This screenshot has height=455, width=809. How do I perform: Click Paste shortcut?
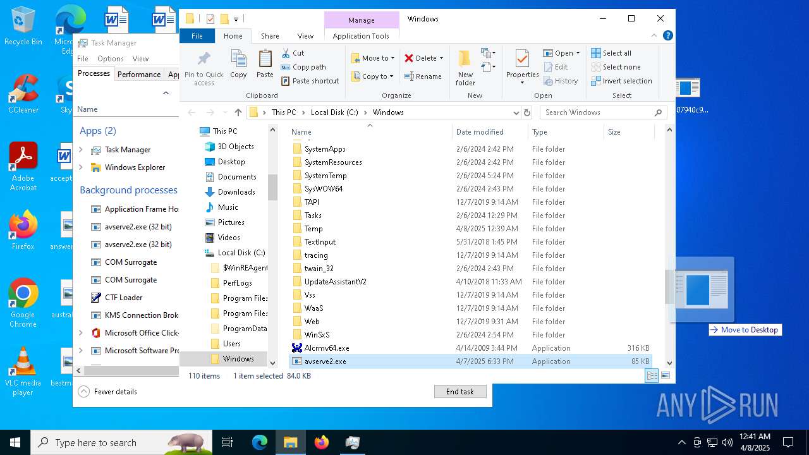point(310,81)
